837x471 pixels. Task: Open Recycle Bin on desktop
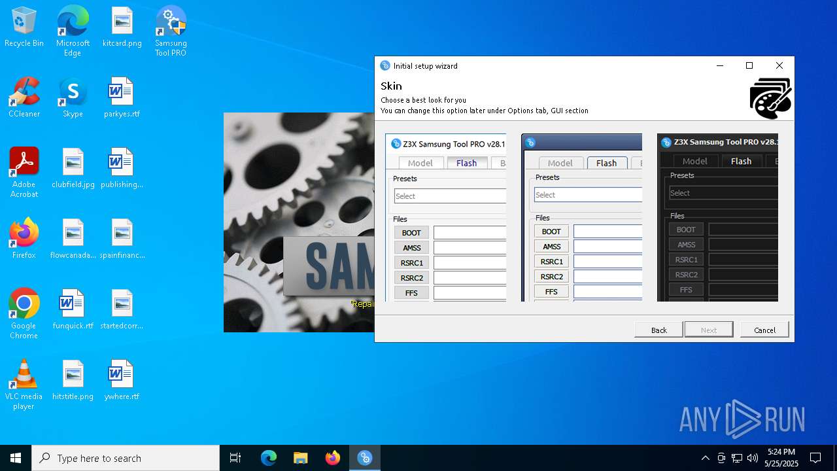(x=24, y=28)
